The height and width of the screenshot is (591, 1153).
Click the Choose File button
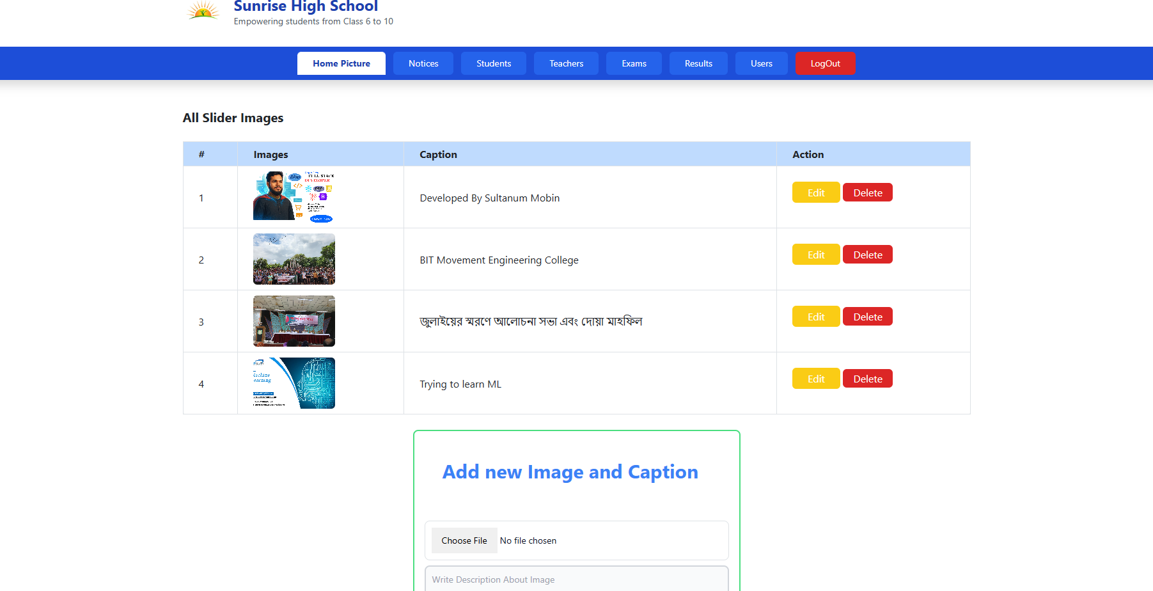tap(464, 540)
